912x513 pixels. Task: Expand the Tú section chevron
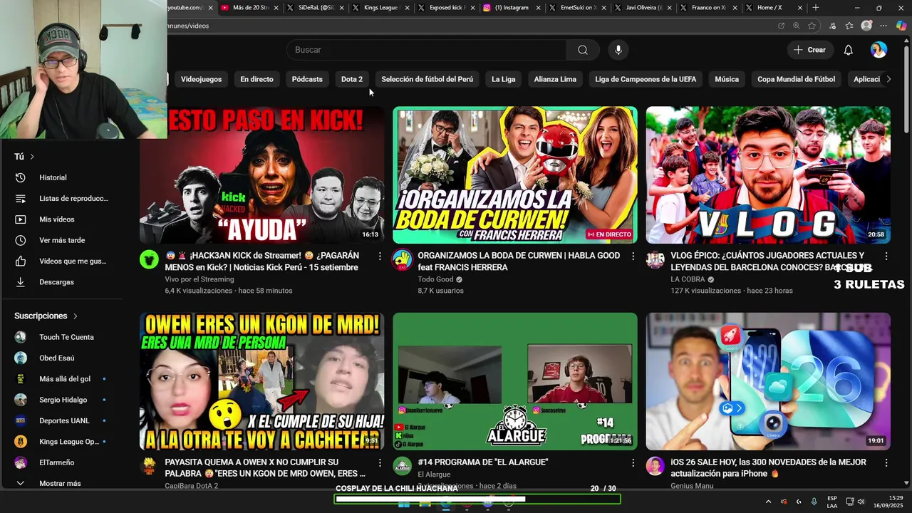click(32, 157)
